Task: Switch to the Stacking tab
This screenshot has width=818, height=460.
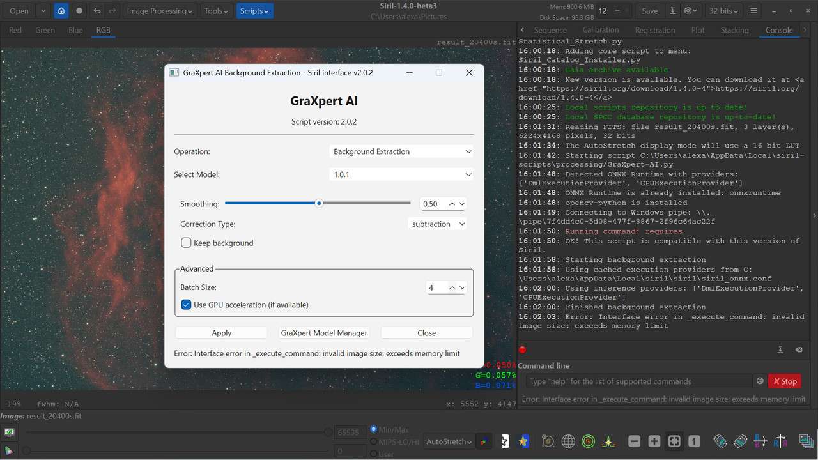Action: [x=734, y=29]
